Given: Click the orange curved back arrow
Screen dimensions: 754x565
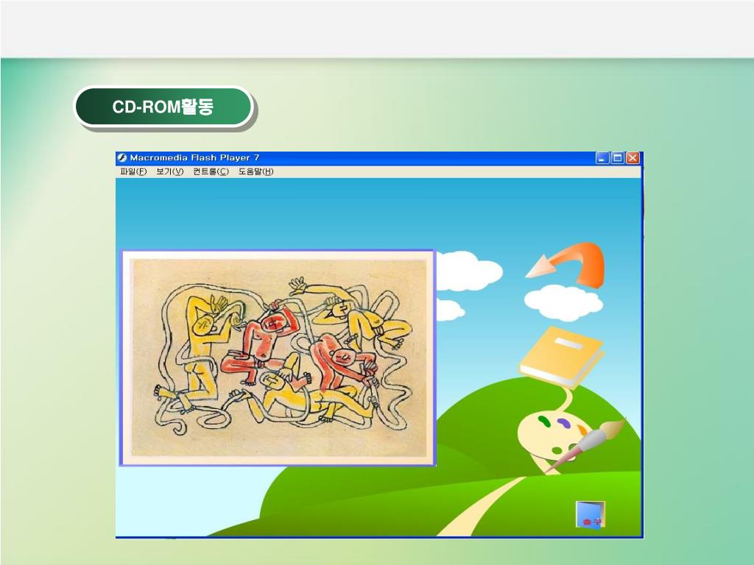Looking at the screenshot, I should click(565, 265).
